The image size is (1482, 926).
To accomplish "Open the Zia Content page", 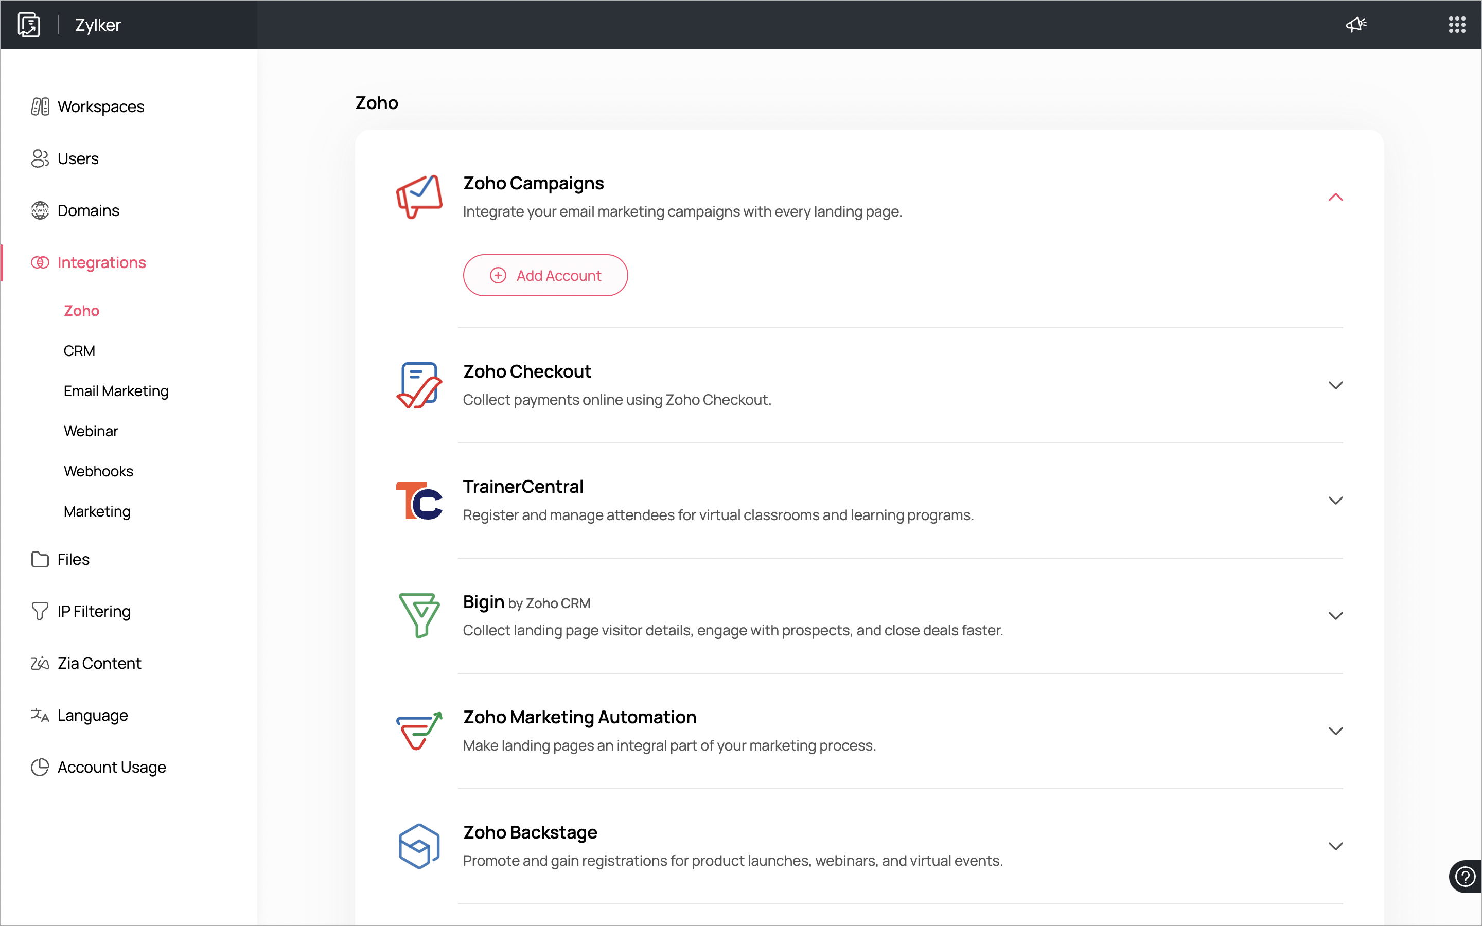I will tap(99, 663).
